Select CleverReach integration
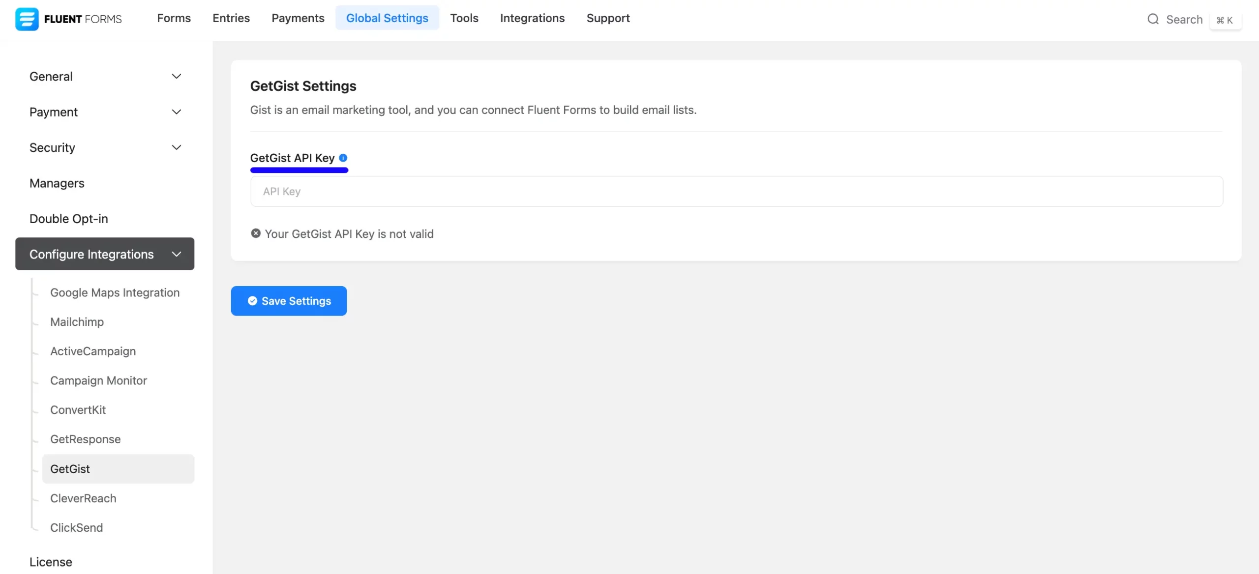This screenshot has width=1259, height=574. (83, 498)
